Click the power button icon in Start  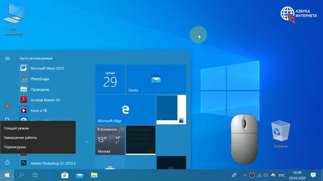7,162
